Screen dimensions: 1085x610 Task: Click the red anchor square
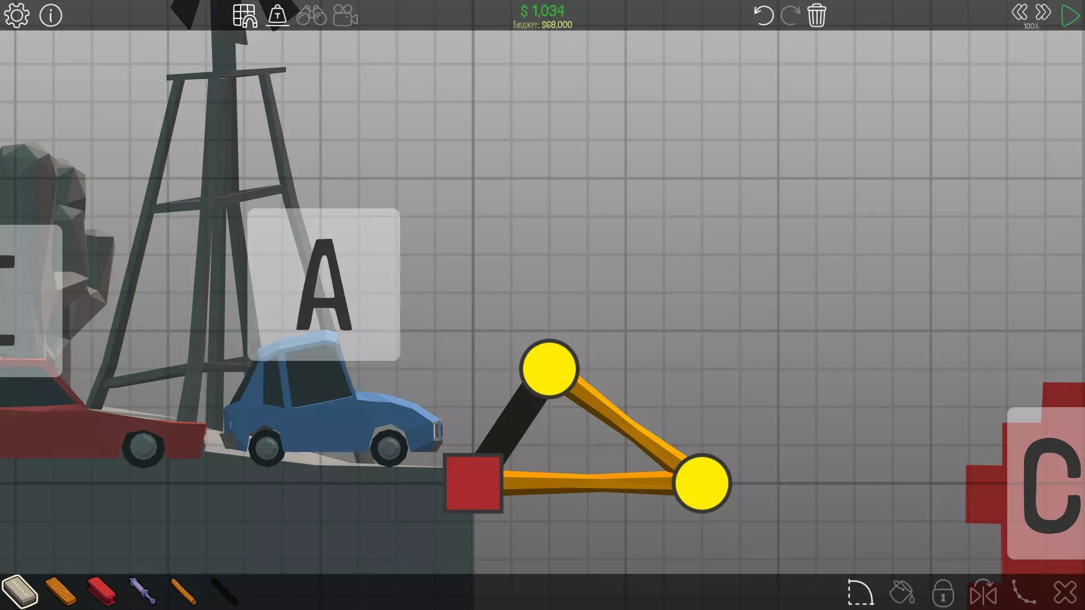[x=473, y=483]
